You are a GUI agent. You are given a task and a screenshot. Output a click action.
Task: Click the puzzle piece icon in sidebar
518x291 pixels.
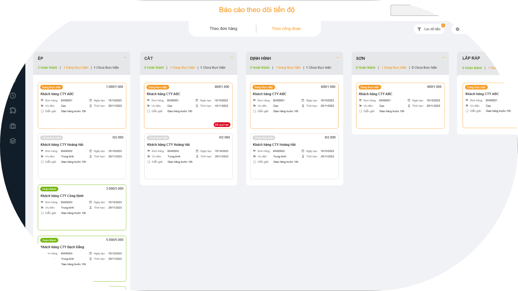(13, 110)
